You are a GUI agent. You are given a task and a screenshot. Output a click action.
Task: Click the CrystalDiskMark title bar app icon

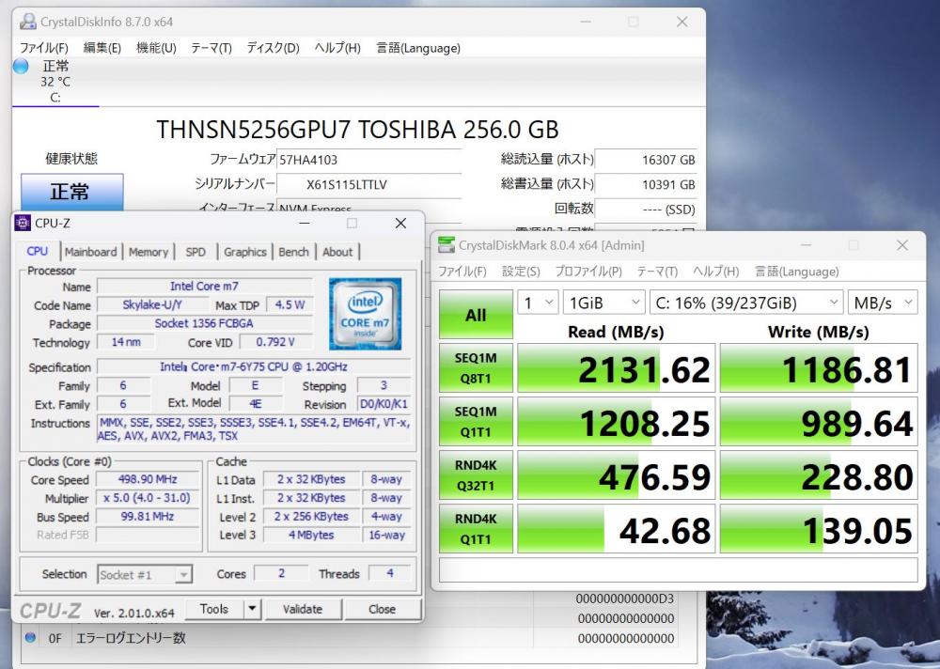(446, 245)
